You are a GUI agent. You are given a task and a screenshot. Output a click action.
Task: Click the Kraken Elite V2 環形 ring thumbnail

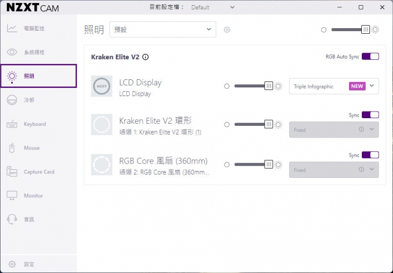click(101, 124)
